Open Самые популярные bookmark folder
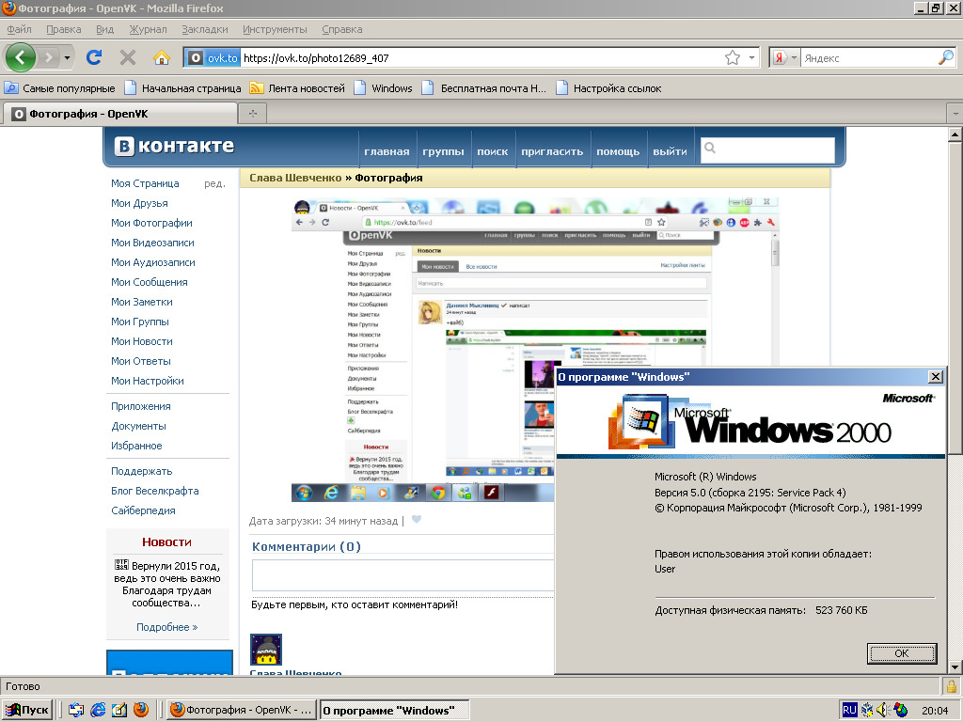The width and height of the screenshot is (963, 722). pyautogui.click(x=59, y=88)
